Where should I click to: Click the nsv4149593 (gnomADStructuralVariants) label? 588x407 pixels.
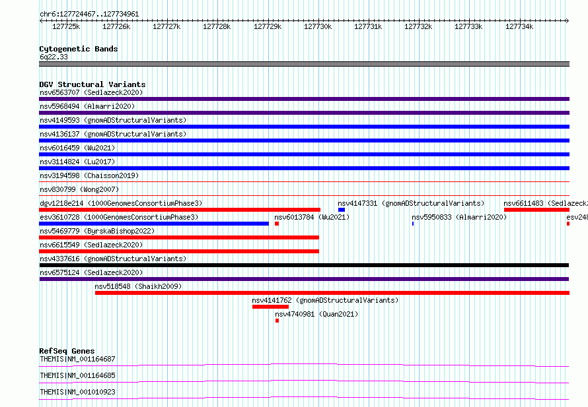[x=113, y=120]
